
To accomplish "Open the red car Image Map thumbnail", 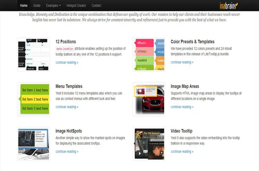I will point(149,99).
